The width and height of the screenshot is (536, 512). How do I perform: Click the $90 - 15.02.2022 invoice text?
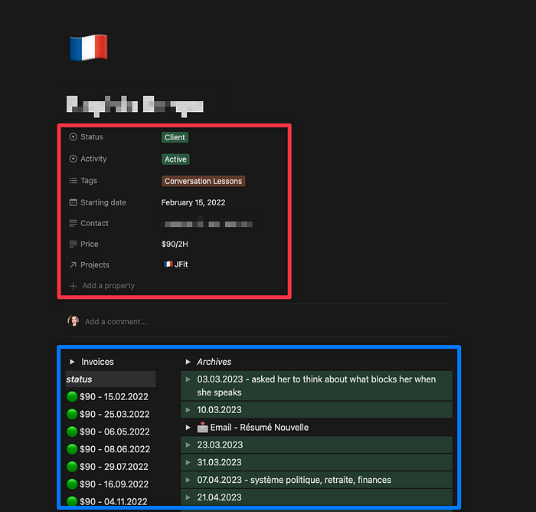click(114, 397)
